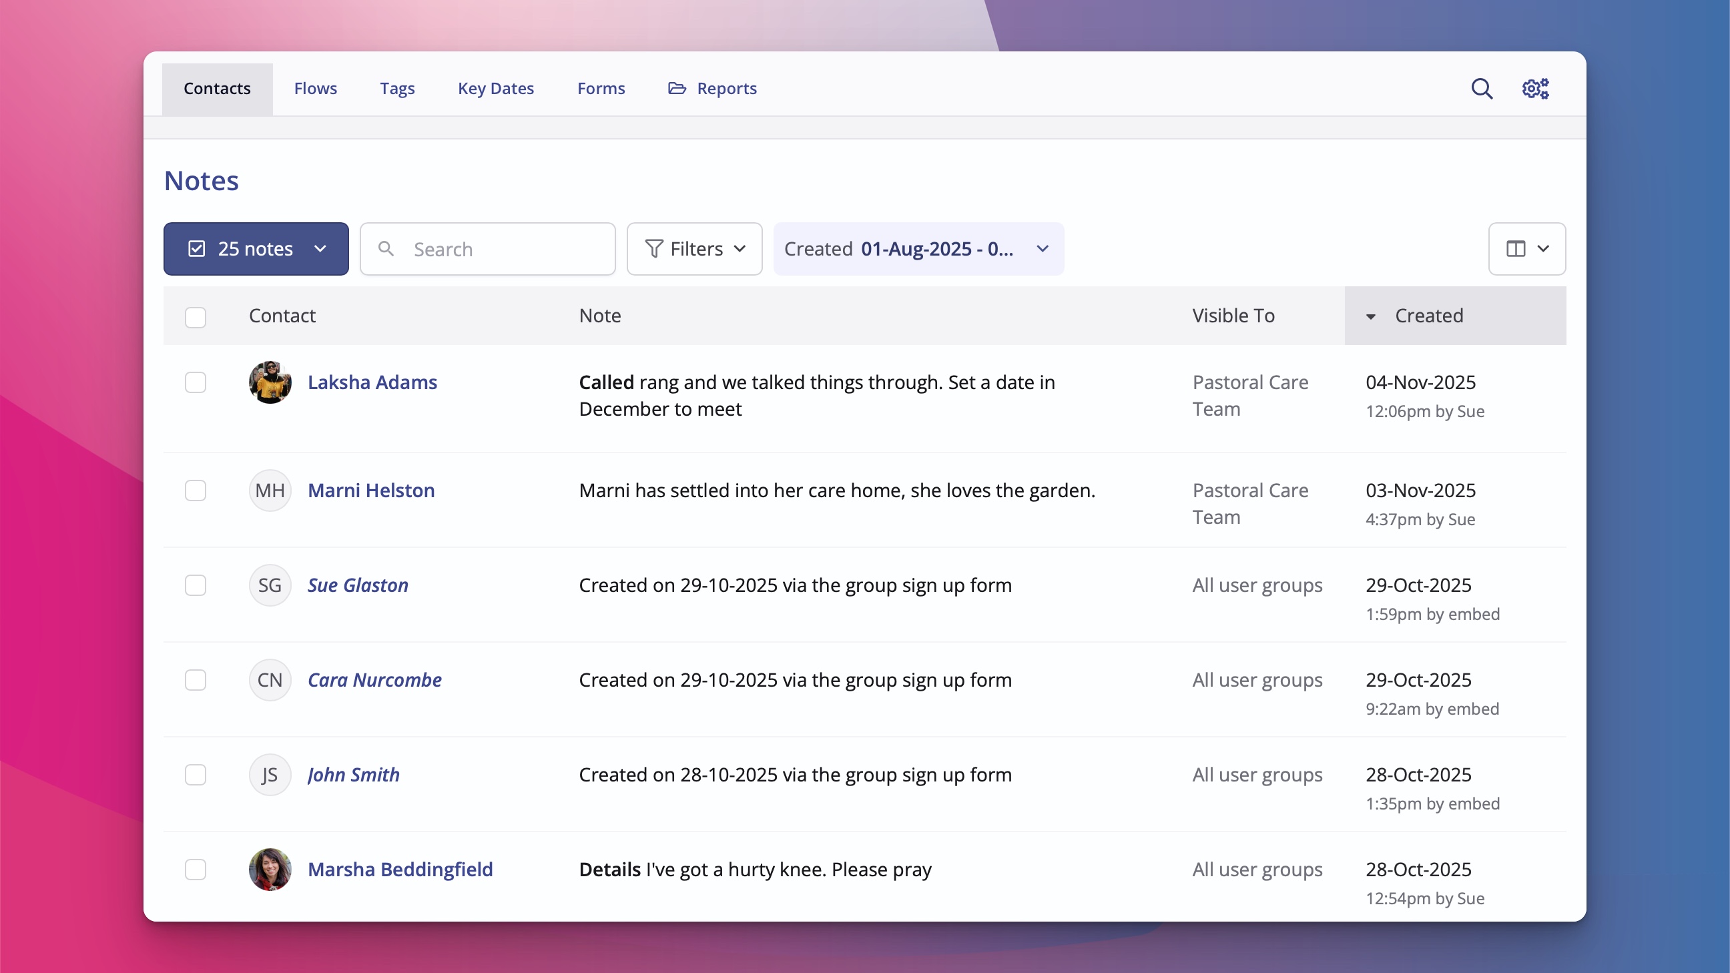Click Marsha Beddingfield's avatar photo
The height and width of the screenshot is (973, 1730).
(x=270, y=870)
